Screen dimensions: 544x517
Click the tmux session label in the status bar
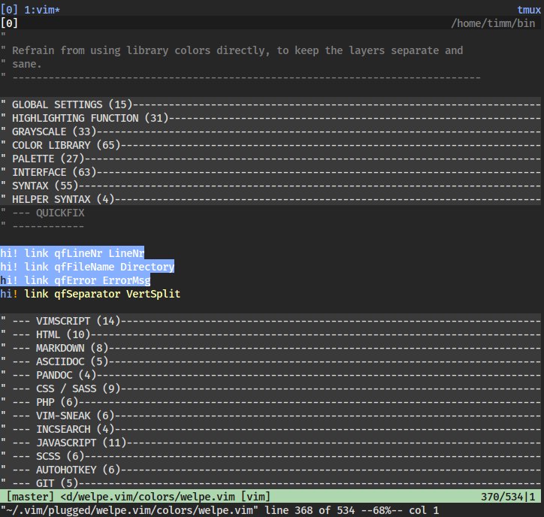coord(529,10)
